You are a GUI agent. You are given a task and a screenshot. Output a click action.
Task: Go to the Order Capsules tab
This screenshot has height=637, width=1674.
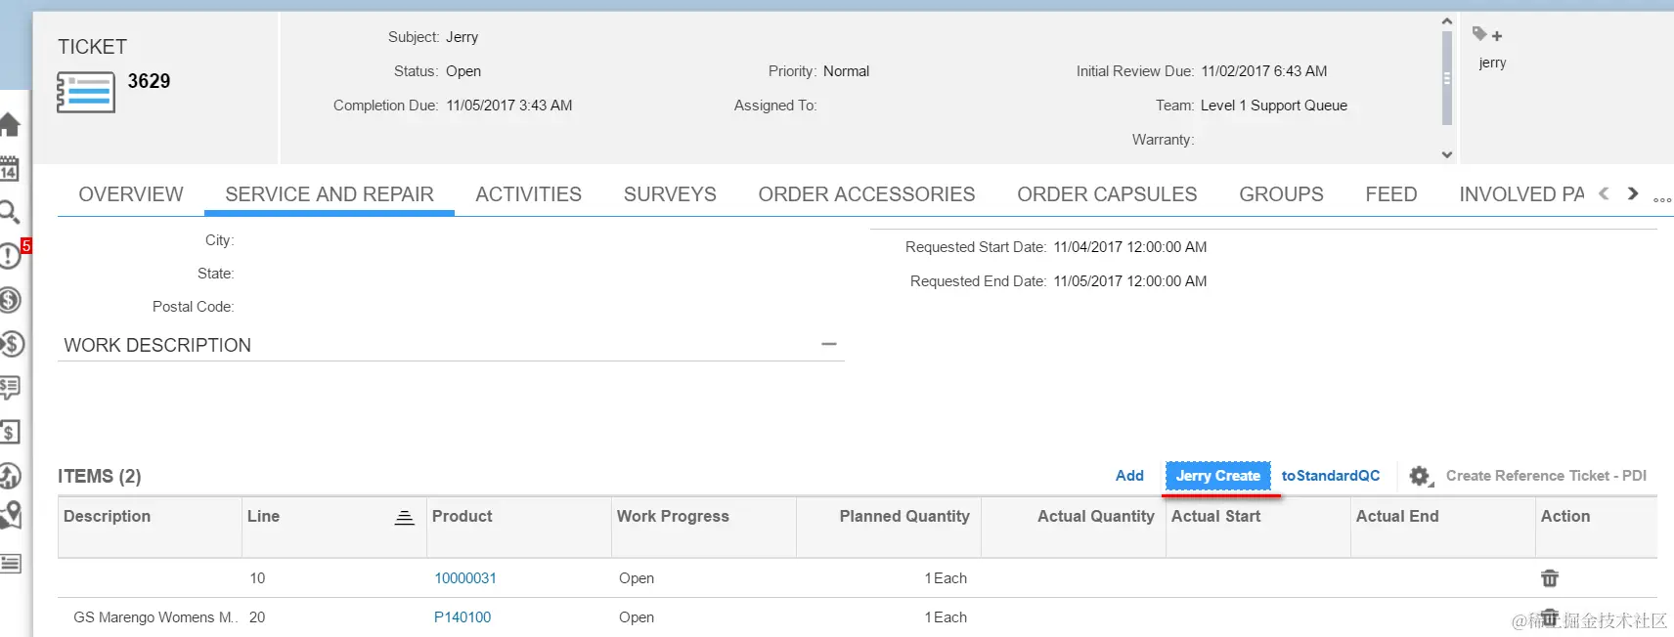coord(1107,194)
